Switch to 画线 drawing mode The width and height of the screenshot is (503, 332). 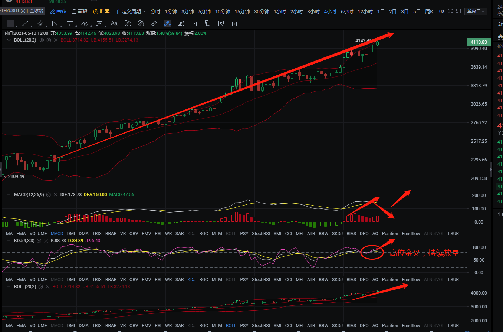[x=58, y=11]
